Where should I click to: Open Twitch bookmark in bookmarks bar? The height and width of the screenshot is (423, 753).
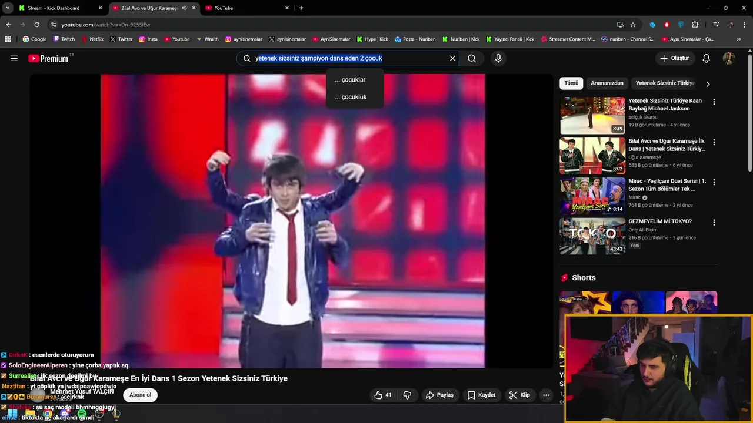[x=64, y=39]
